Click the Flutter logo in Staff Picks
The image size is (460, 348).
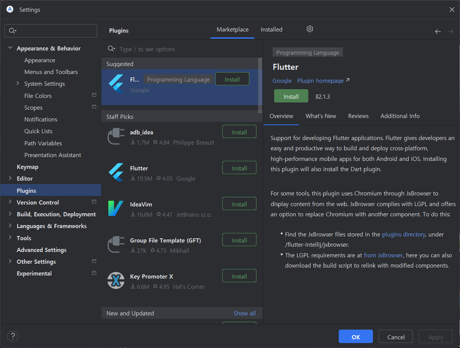116,172
